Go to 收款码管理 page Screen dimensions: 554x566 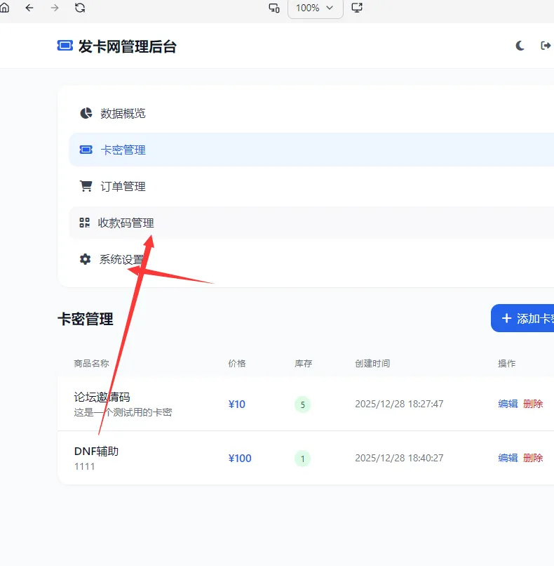pyautogui.click(x=126, y=223)
